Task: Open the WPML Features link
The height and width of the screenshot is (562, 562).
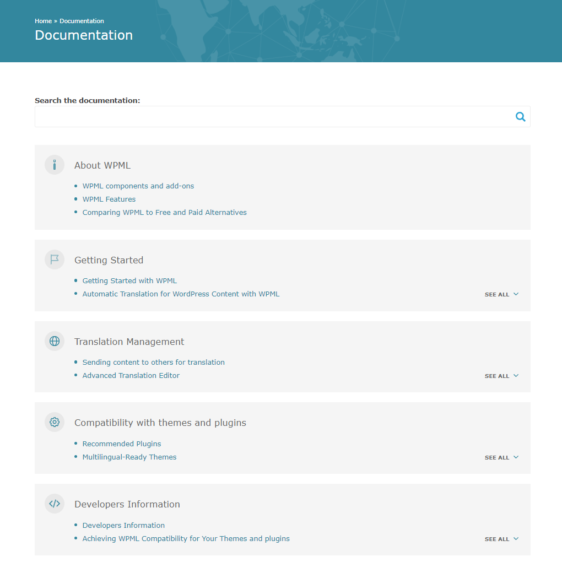Action: coord(109,199)
